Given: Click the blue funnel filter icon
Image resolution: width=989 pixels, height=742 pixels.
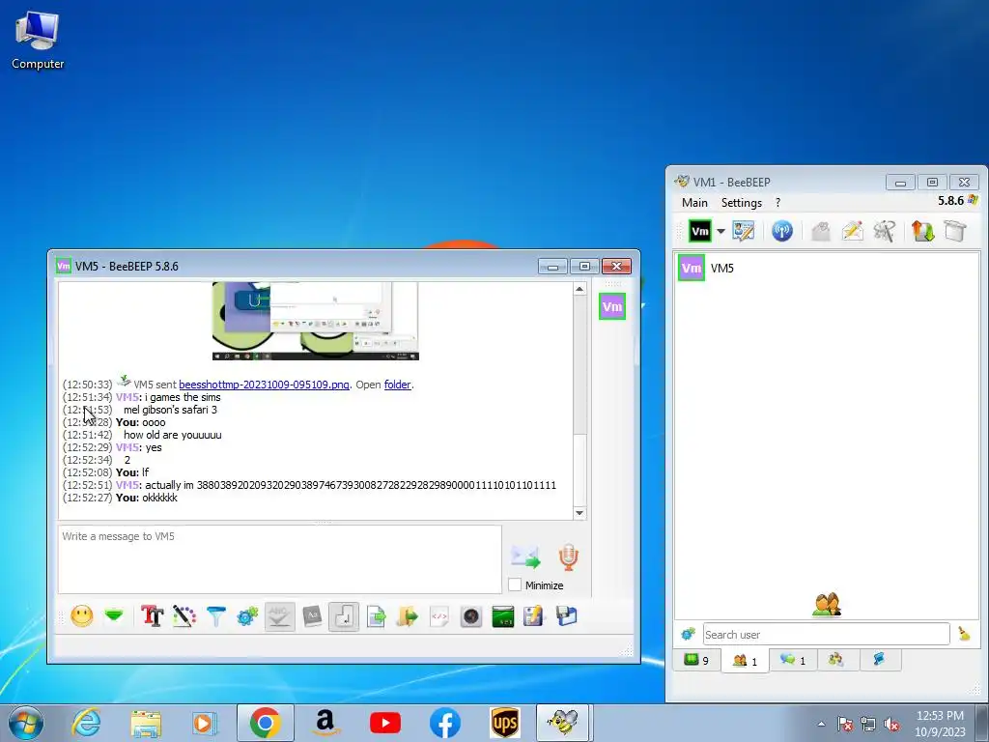Looking at the screenshot, I should [215, 615].
